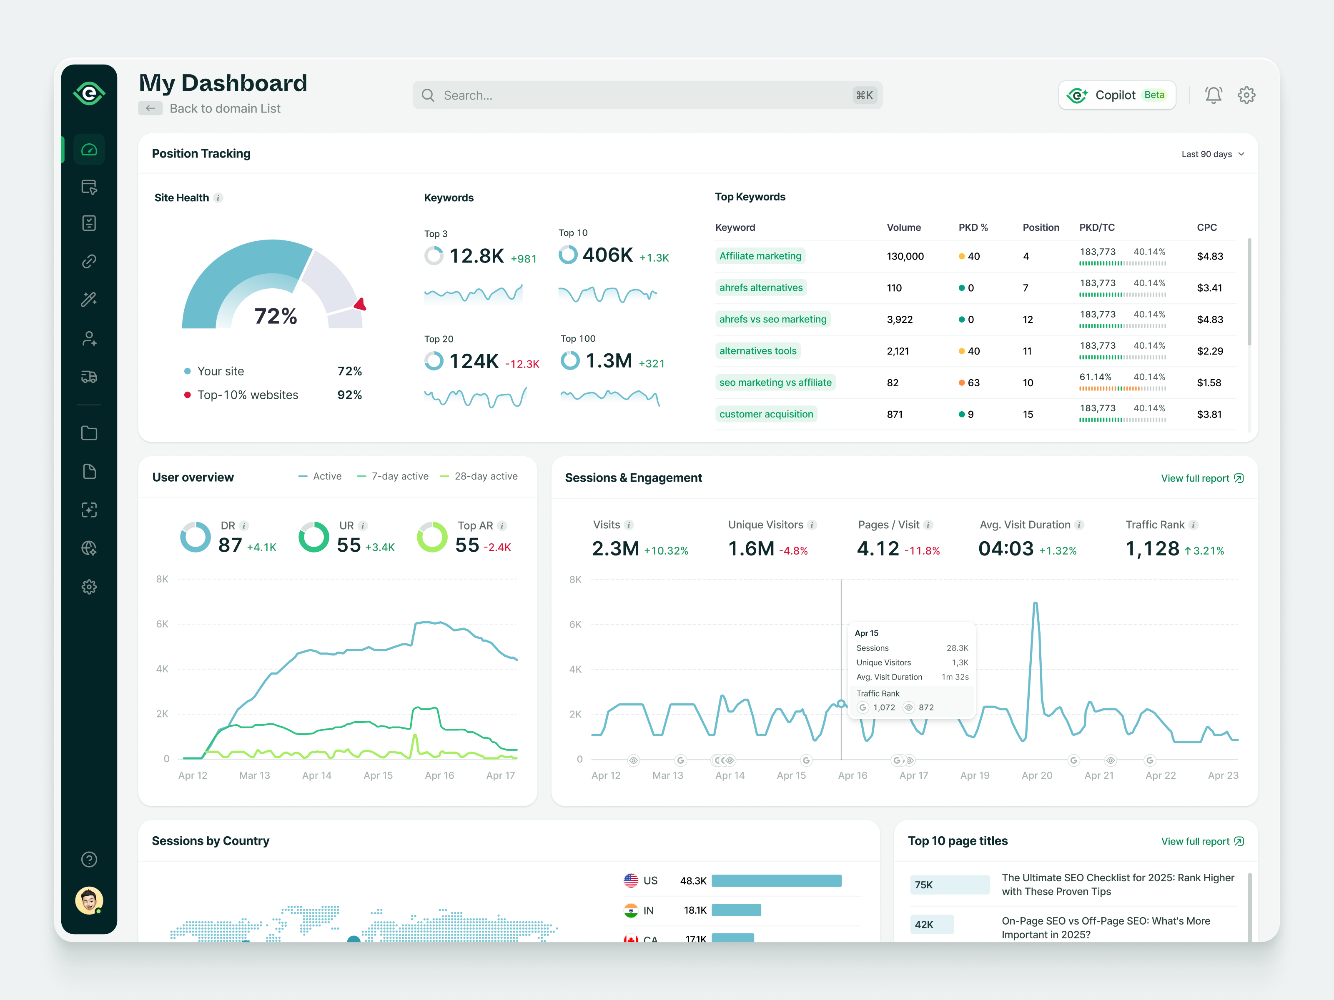Click inside the Search field
1334x1000 pixels.
[645, 95]
